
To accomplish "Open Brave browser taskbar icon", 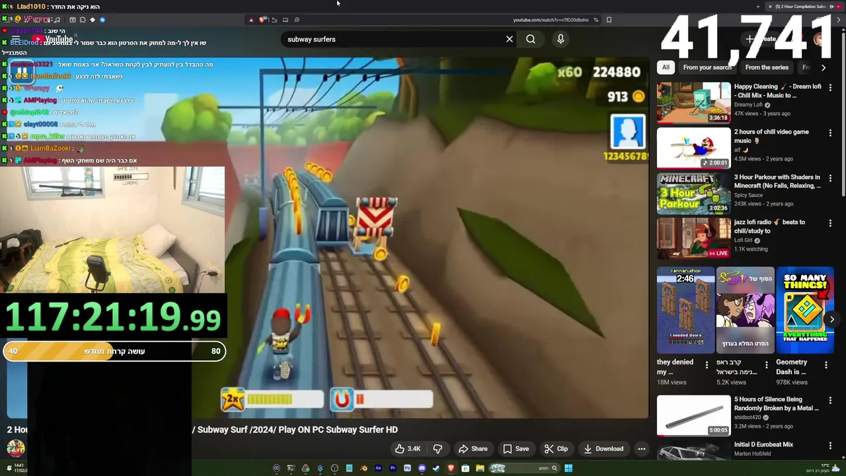I will coord(451,468).
